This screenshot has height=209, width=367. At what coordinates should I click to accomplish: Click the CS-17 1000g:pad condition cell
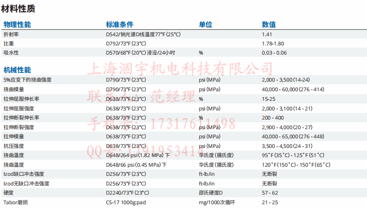126,202
